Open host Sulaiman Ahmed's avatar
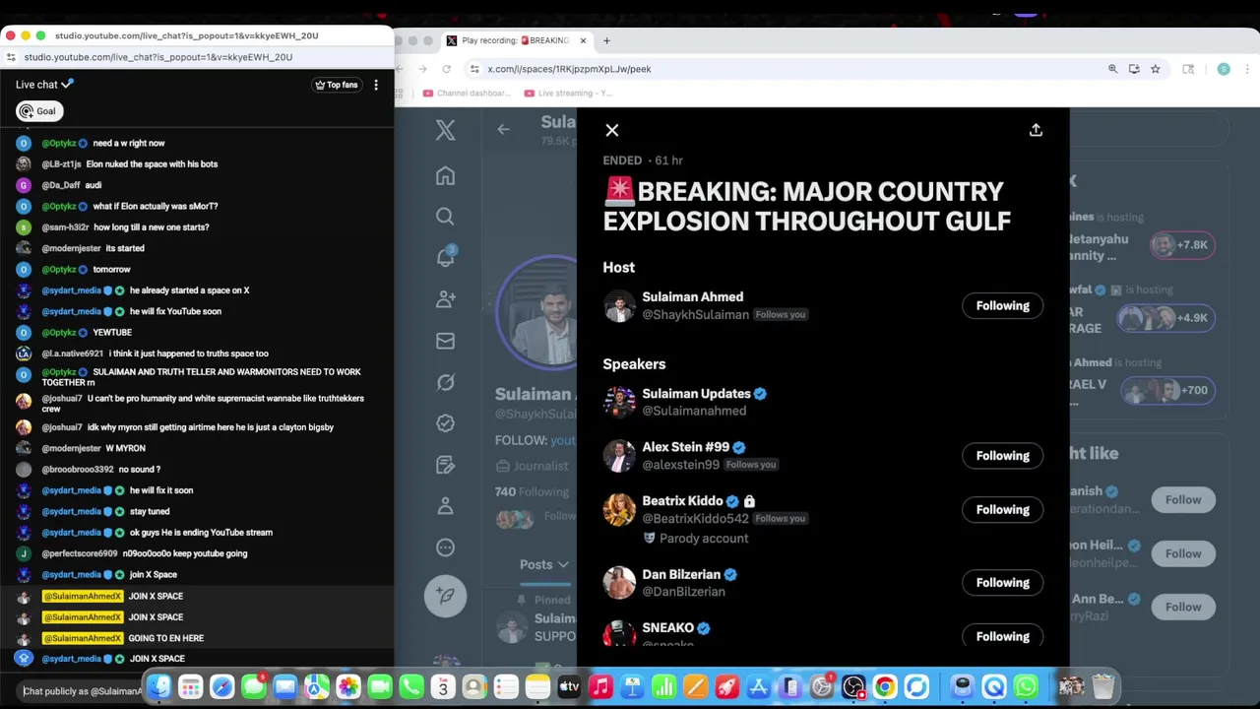 619,306
